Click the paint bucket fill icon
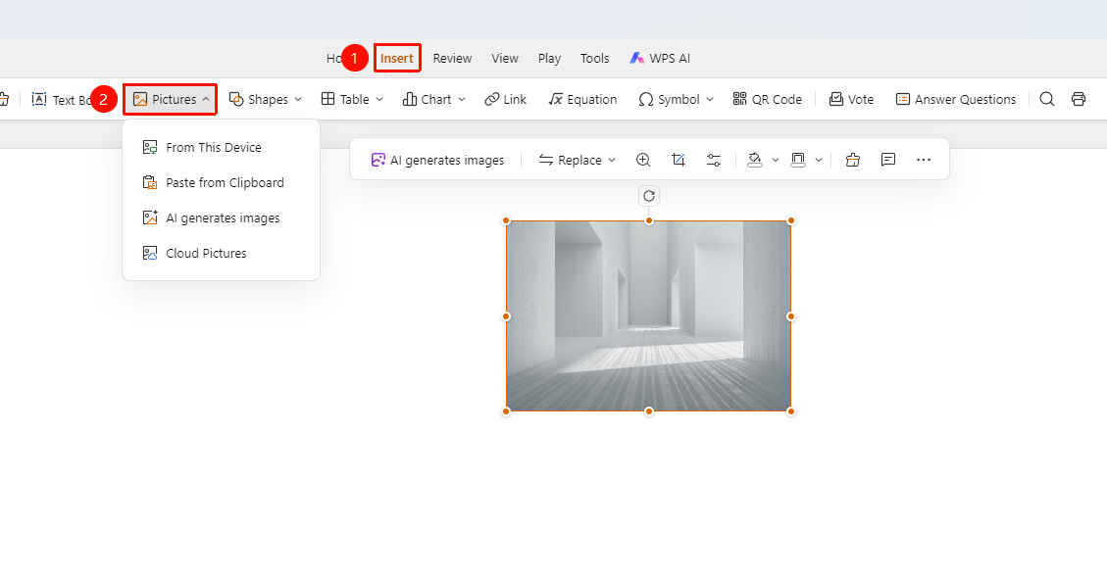The image size is (1107, 579). (x=755, y=160)
